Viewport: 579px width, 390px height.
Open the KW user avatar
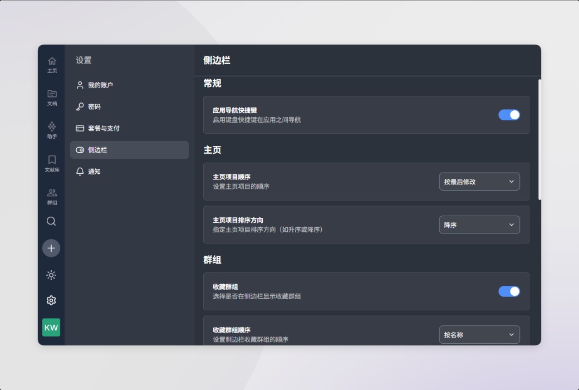click(51, 328)
